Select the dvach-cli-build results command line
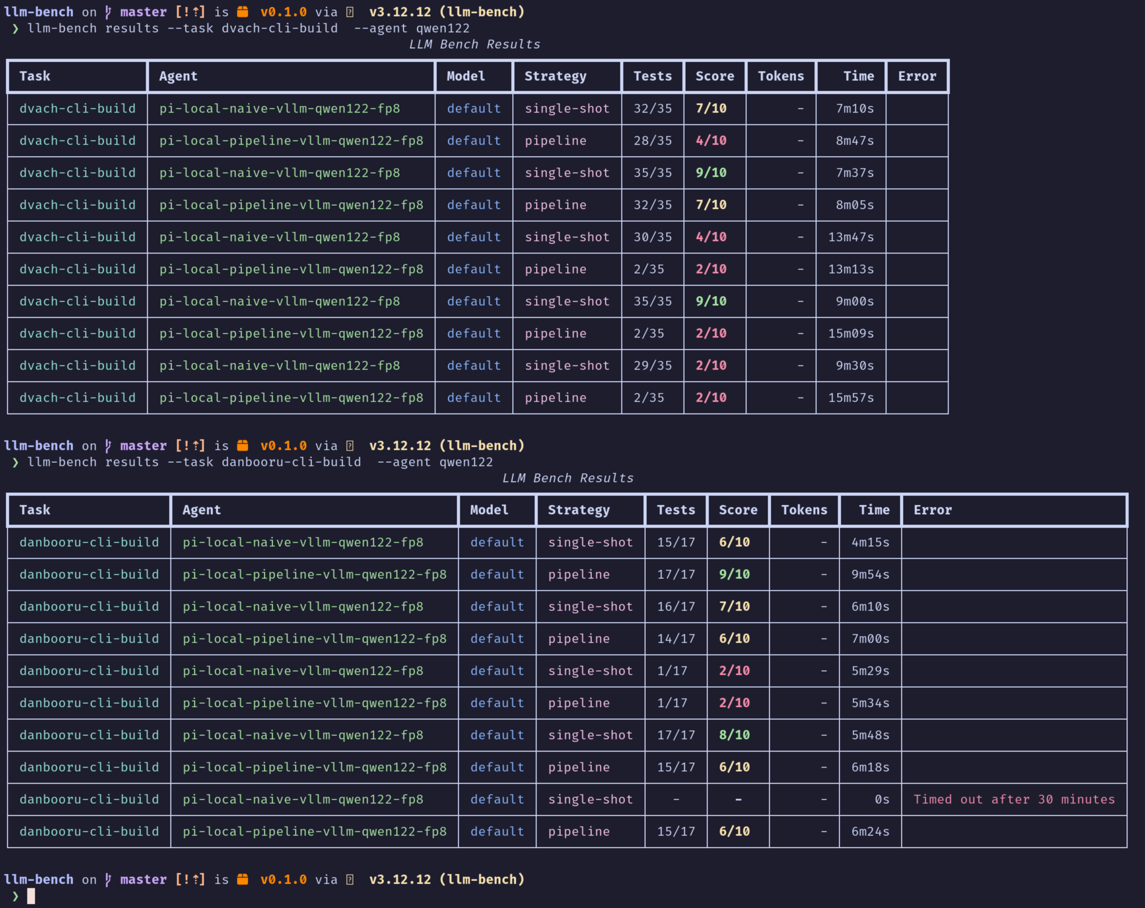The height and width of the screenshot is (908, 1145). 249,28
